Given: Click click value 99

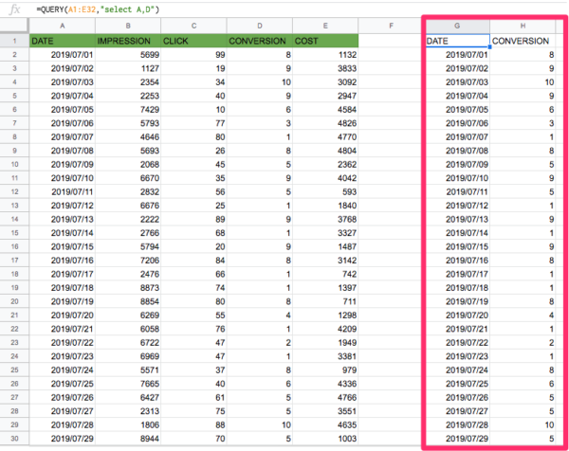Looking at the screenshot, I should (193, 55).
